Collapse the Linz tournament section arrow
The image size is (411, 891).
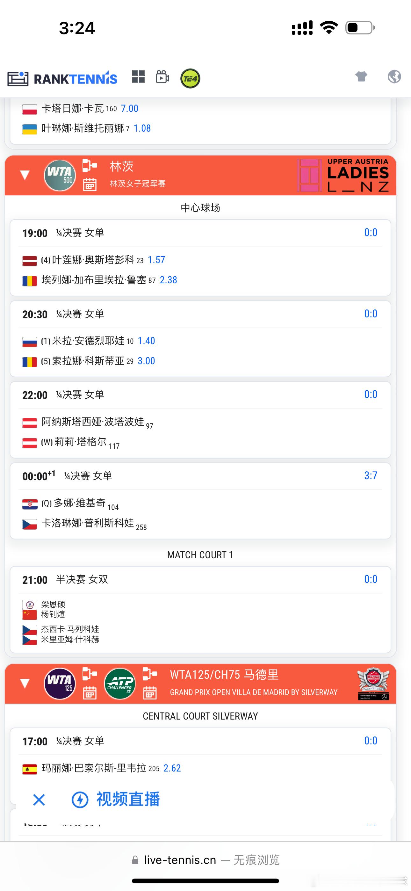tap(25, 175)
